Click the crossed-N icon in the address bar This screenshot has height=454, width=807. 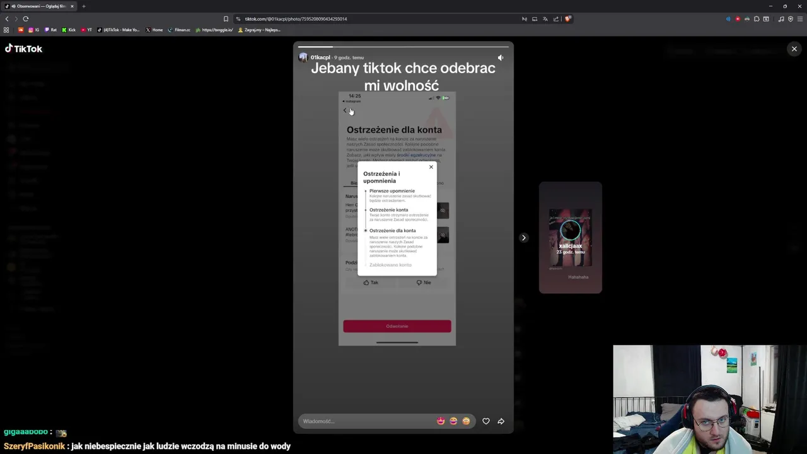tap(524, 19)
